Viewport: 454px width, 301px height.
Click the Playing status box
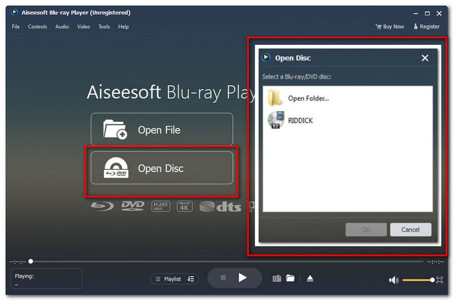(x=47, y=278)
